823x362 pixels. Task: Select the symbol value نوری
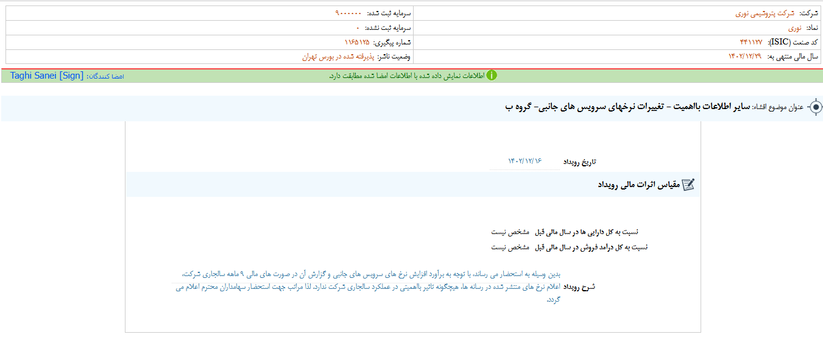pyautogui.click(x=795, y=27)
